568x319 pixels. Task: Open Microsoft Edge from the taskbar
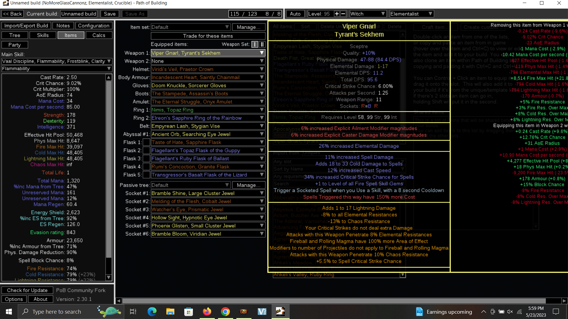coord(152,312)
